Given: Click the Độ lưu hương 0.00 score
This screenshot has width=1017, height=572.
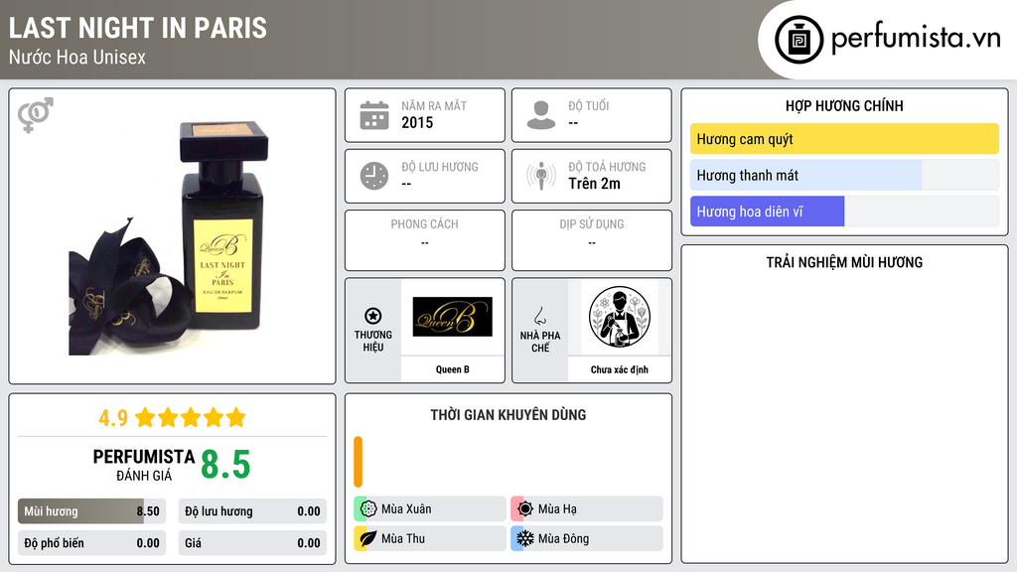Looking at the screenshot, I should [x=252, y=511].
